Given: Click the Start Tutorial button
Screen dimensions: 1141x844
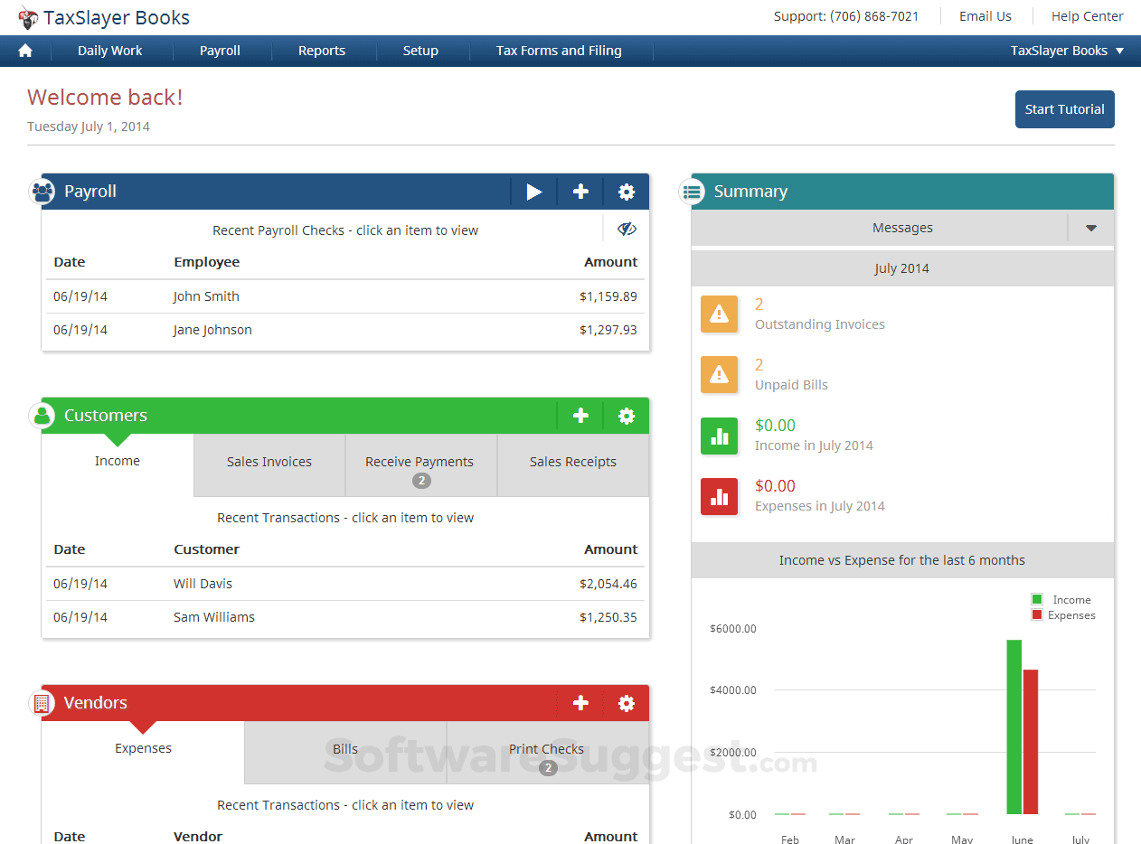Looking at the screenshot, I should click(1064, 108).
